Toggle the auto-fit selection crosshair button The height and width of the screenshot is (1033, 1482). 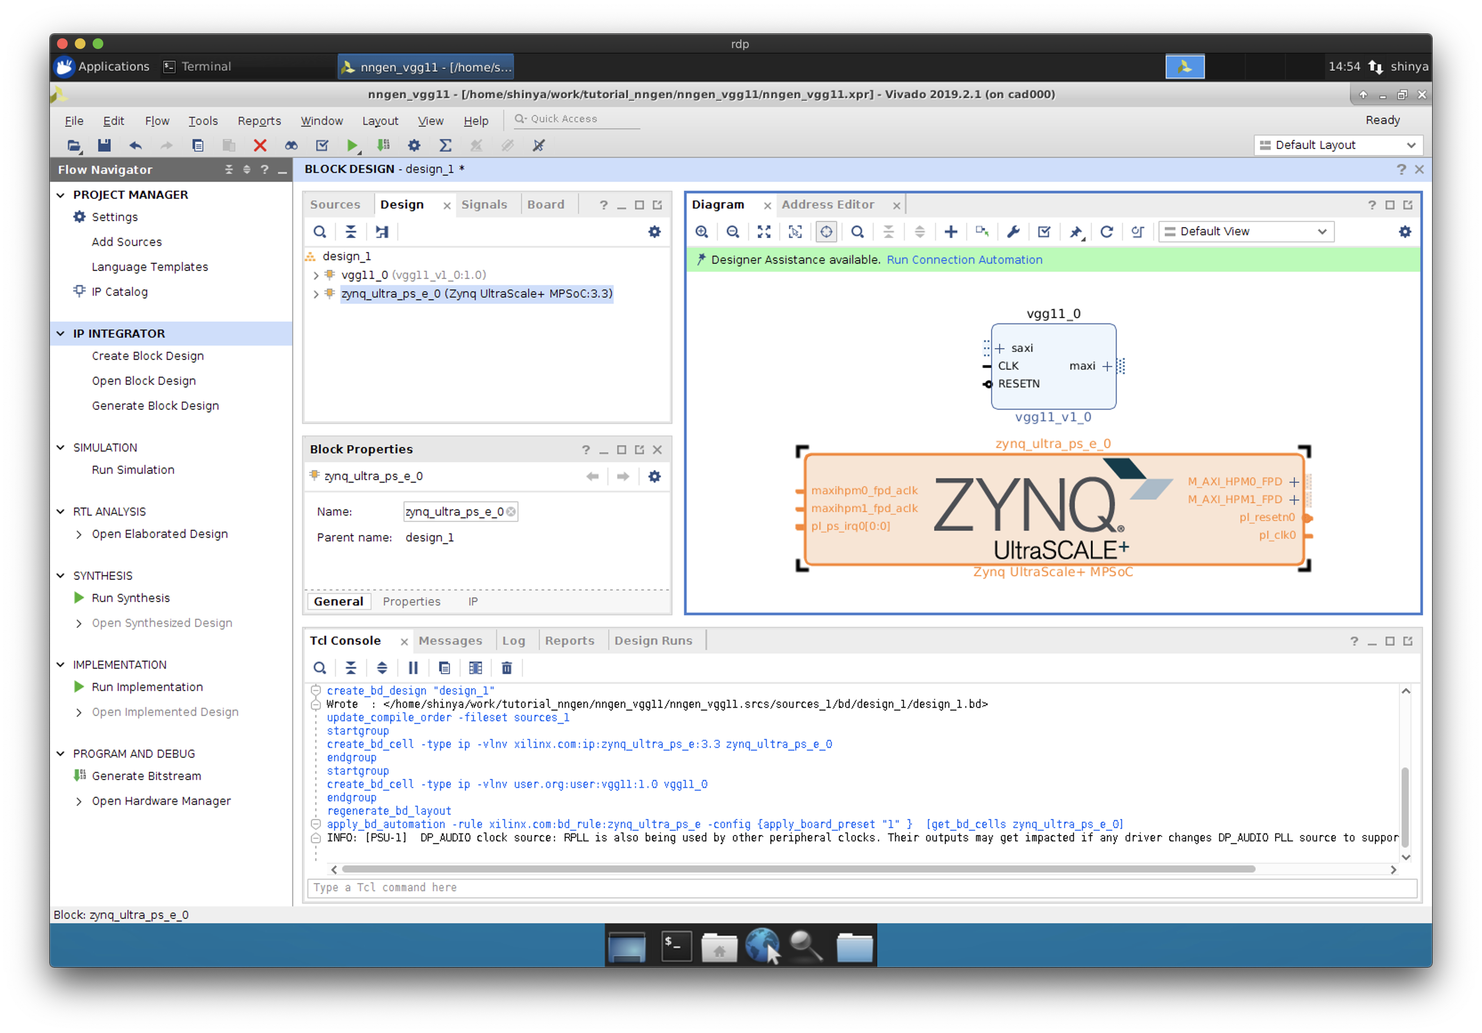(x=826, y=232)
